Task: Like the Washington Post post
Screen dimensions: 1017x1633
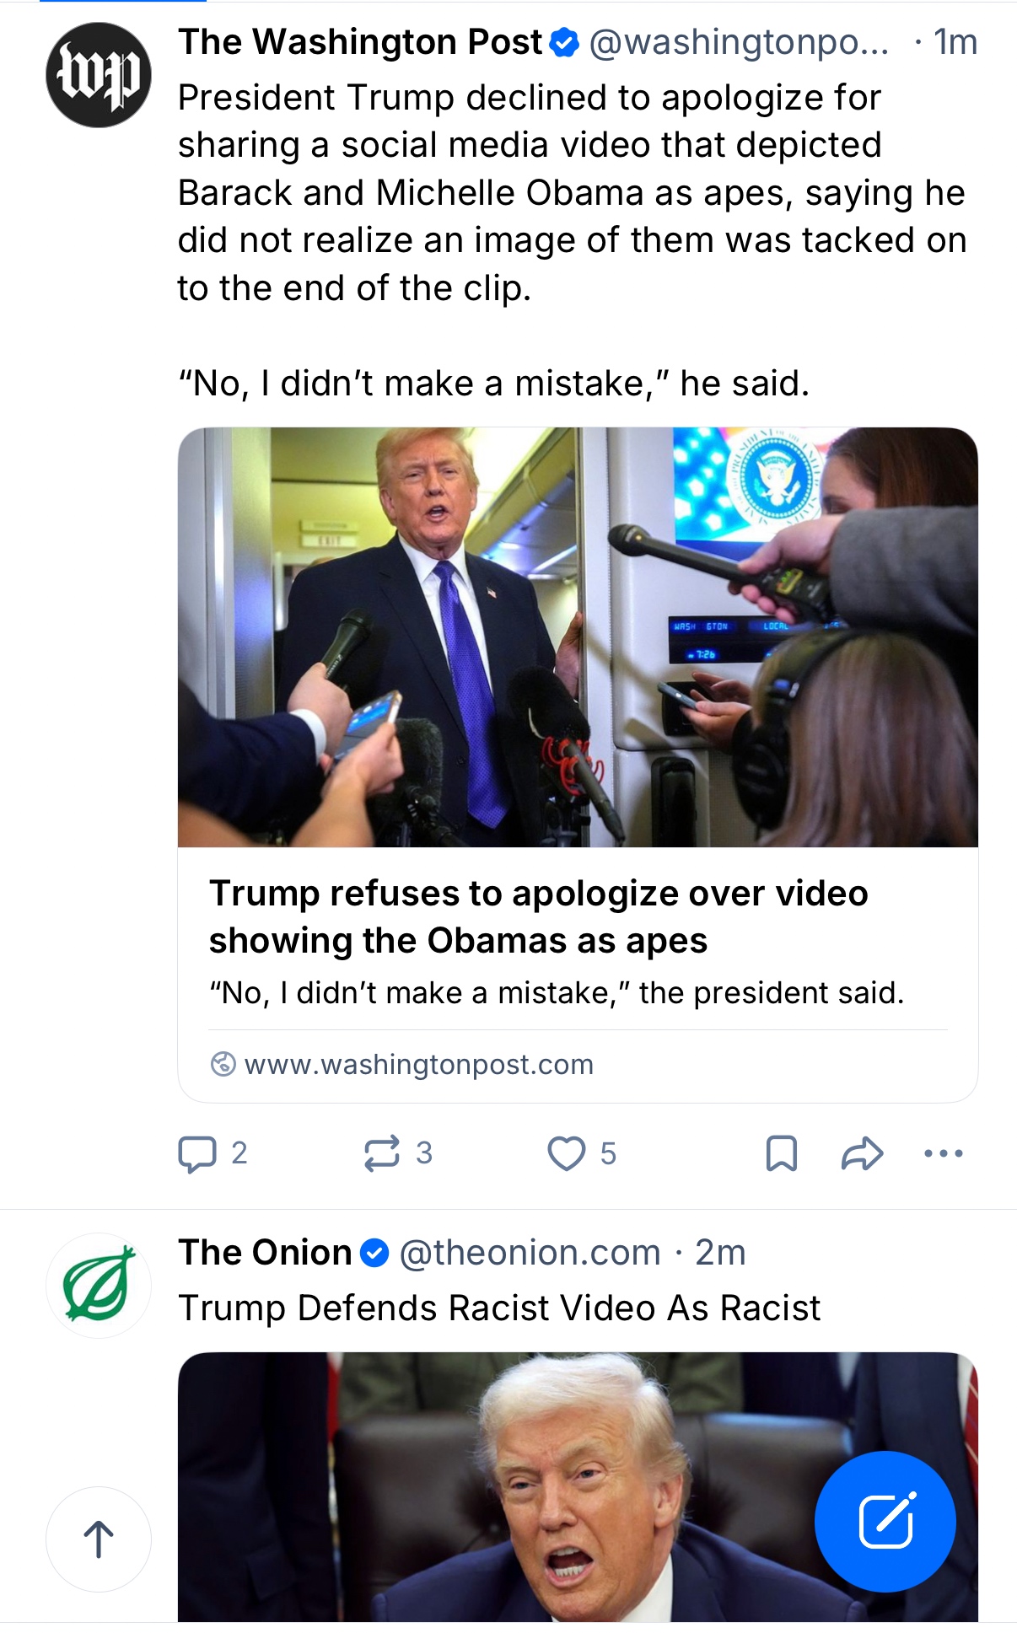Action: pos(567,1153)
